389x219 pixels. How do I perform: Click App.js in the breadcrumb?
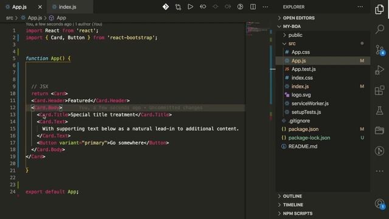pos(35,18)
